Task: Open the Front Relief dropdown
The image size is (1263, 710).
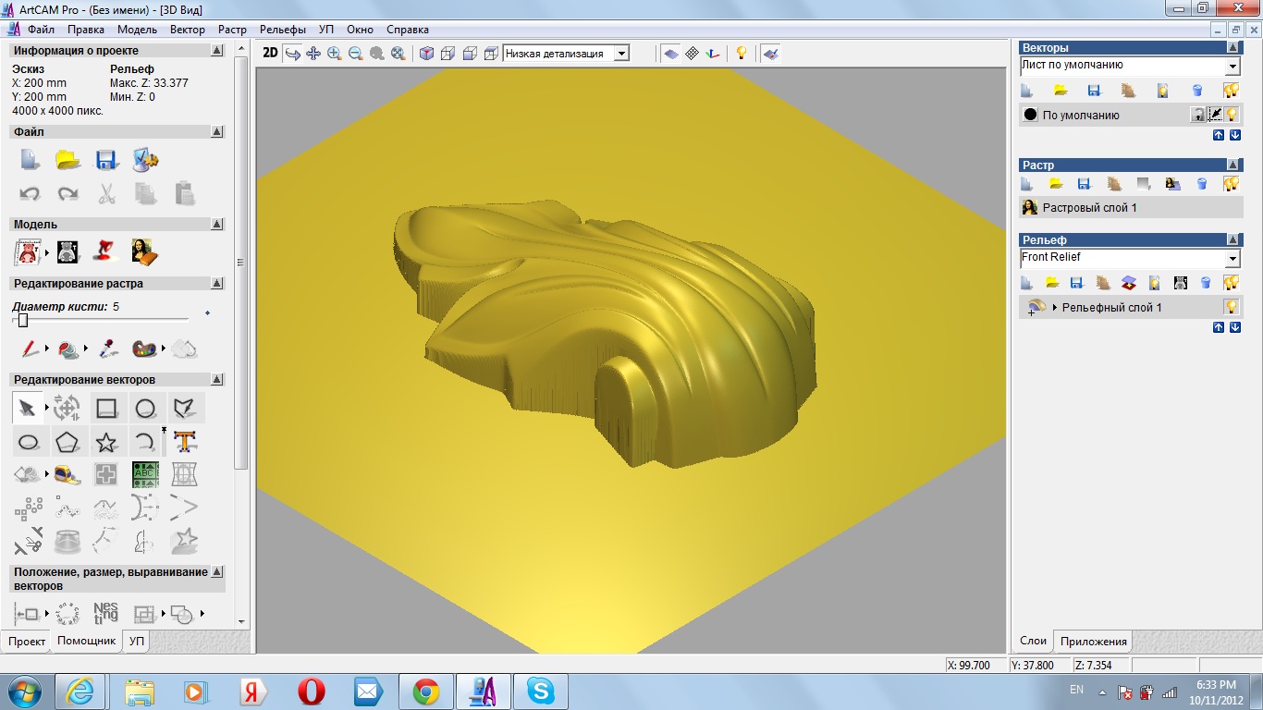Action: coord(1232,259)
